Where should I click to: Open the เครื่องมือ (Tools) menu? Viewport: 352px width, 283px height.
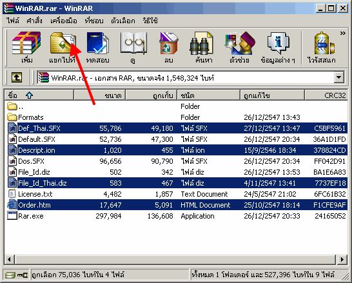pos(64,21)
